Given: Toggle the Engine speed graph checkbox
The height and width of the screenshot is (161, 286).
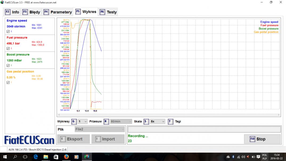Looking at the screenshot, I should pos(8,31).
